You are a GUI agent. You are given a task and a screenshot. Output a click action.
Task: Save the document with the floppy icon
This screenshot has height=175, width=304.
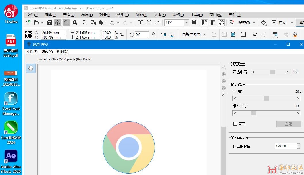(49, 23)
